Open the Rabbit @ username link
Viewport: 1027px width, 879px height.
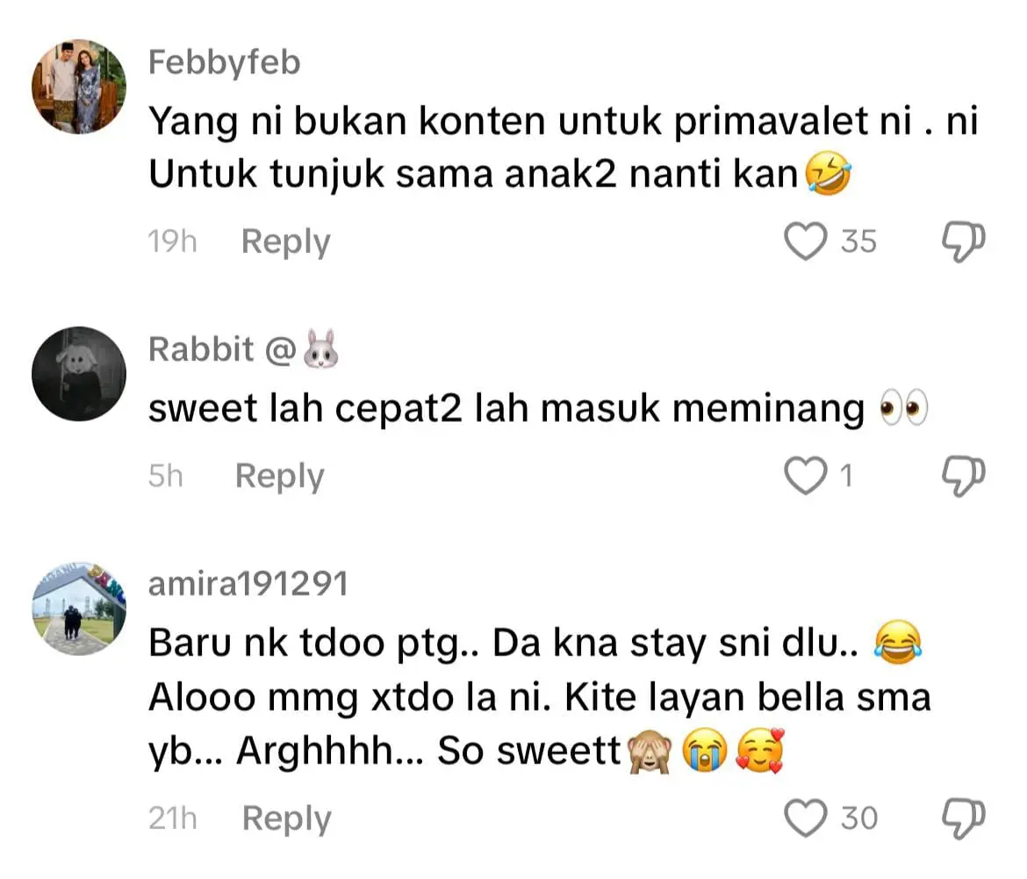244,349
